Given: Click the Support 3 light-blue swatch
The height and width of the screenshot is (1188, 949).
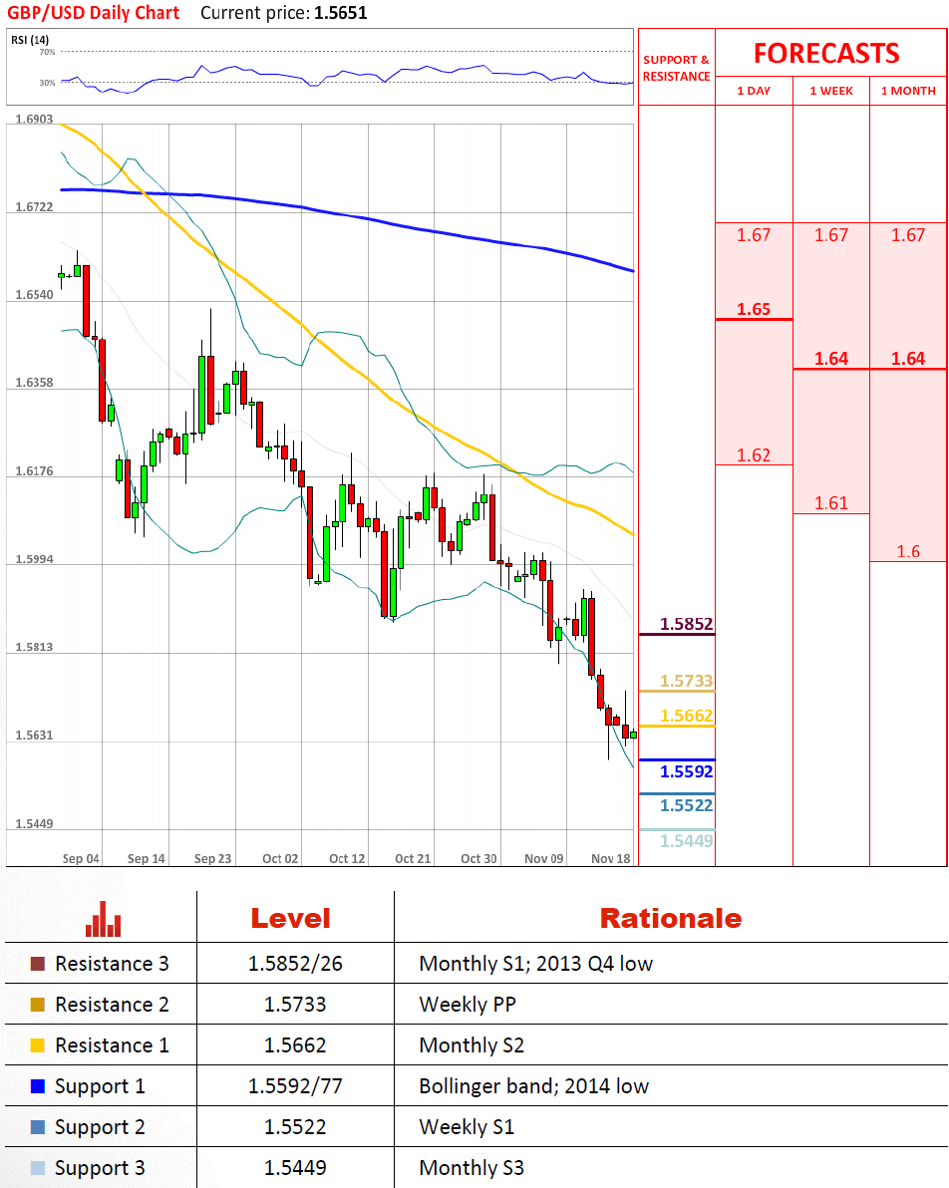Looking at the screenshot, I should pos(37,1168).
